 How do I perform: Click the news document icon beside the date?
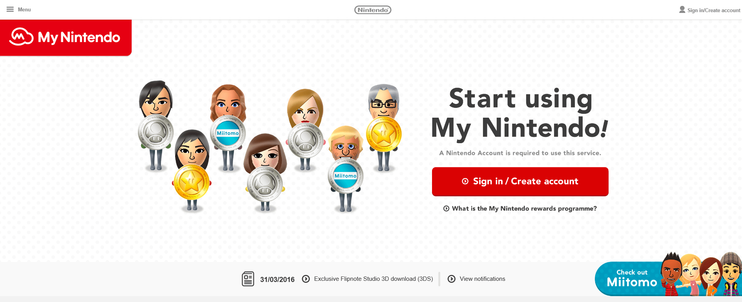point(248,279)
